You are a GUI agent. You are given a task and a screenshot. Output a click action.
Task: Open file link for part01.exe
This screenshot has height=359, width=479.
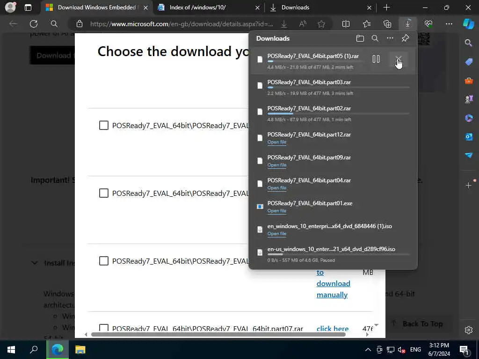[x=277, y=211]
